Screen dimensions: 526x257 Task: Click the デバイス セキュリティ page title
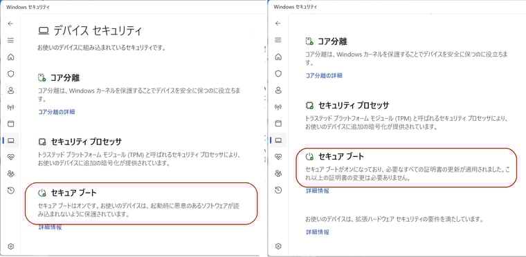tap(98, 31)
